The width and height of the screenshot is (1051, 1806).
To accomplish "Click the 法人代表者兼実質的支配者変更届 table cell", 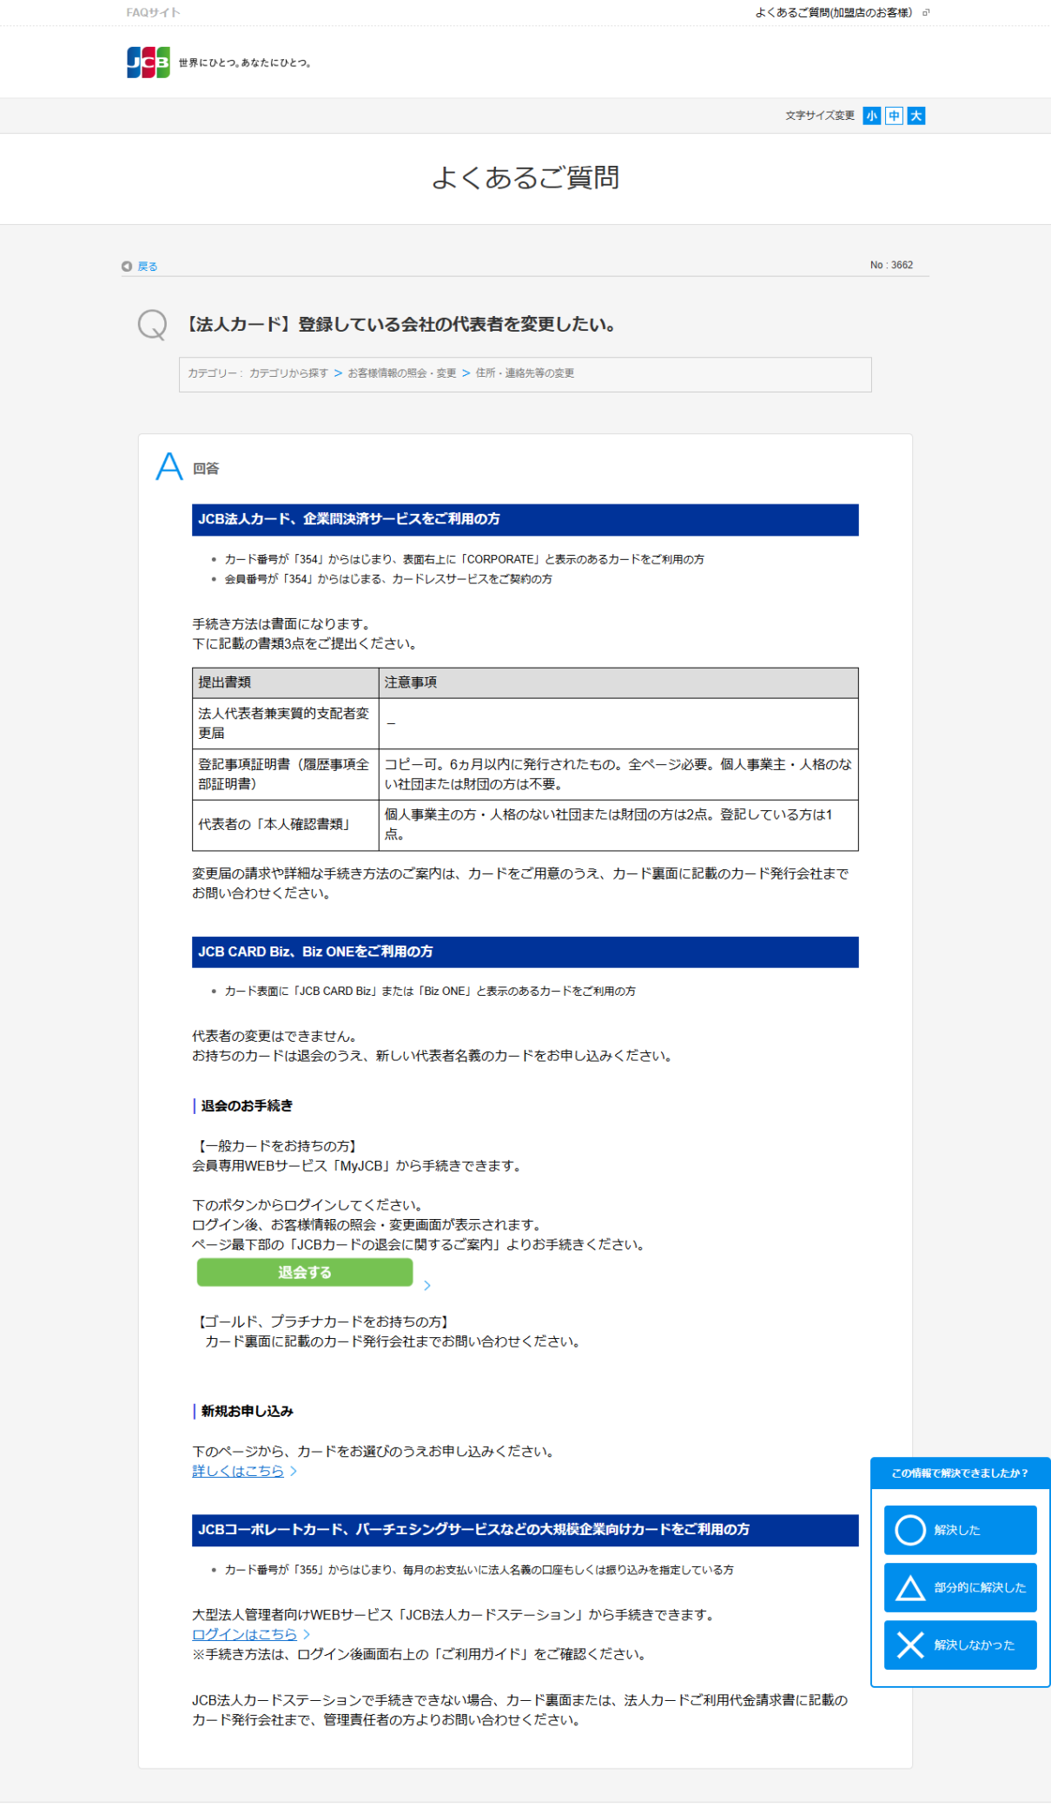I will 286,723.
